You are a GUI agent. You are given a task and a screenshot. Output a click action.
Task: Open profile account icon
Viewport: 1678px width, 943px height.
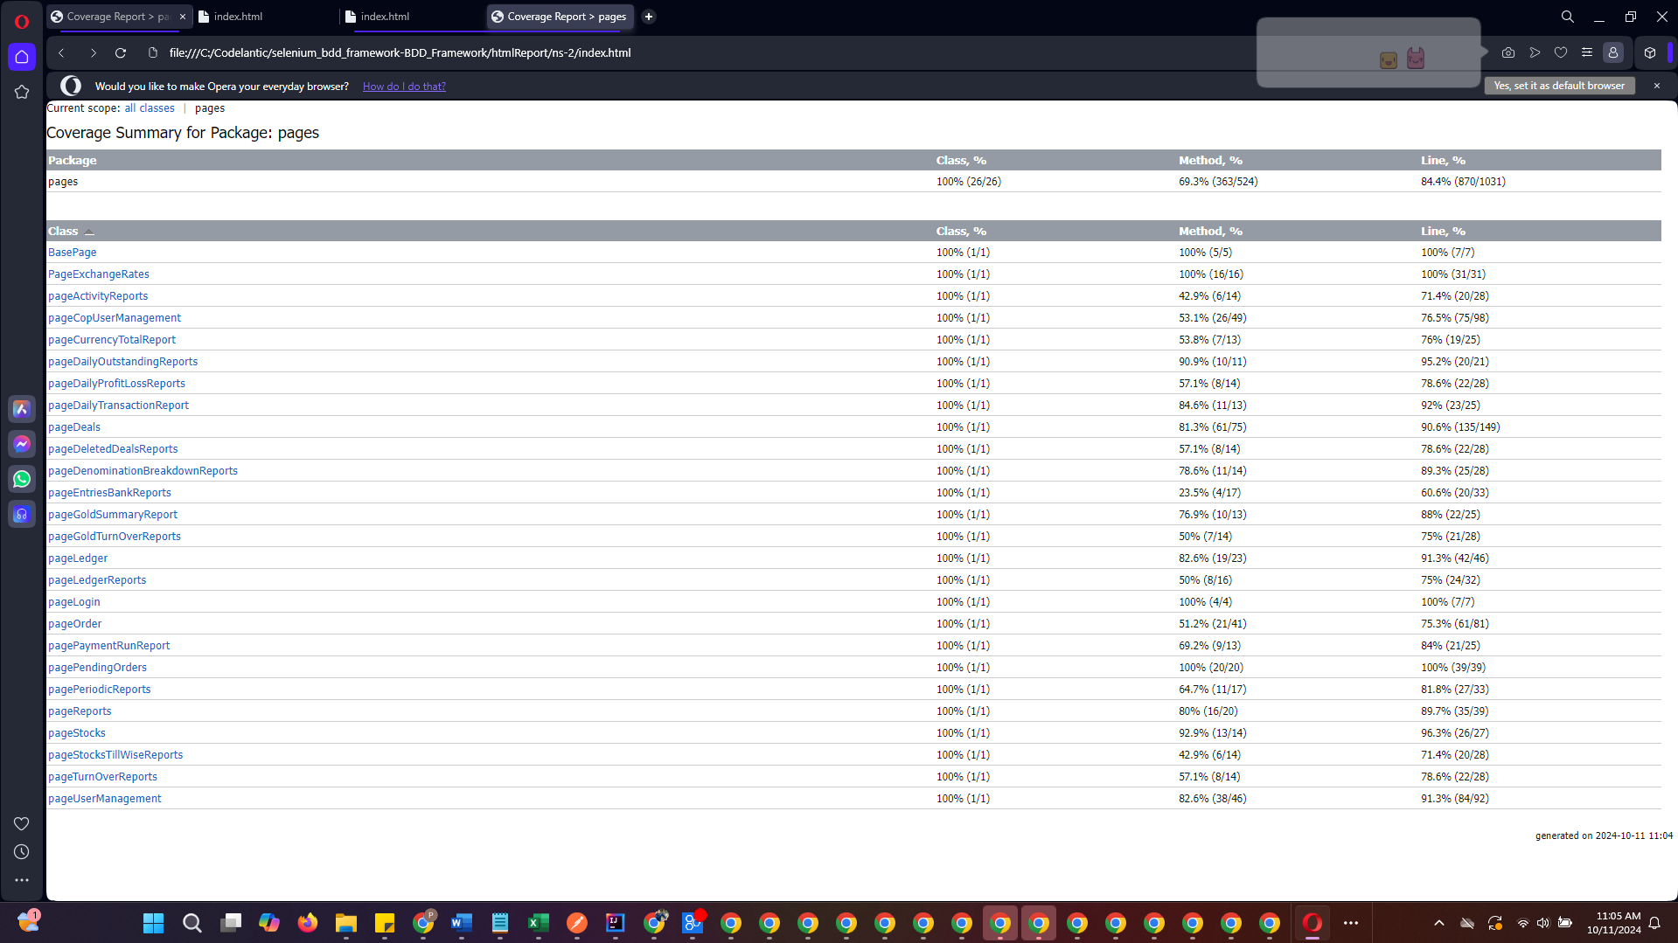click(x=1613, y=52)
